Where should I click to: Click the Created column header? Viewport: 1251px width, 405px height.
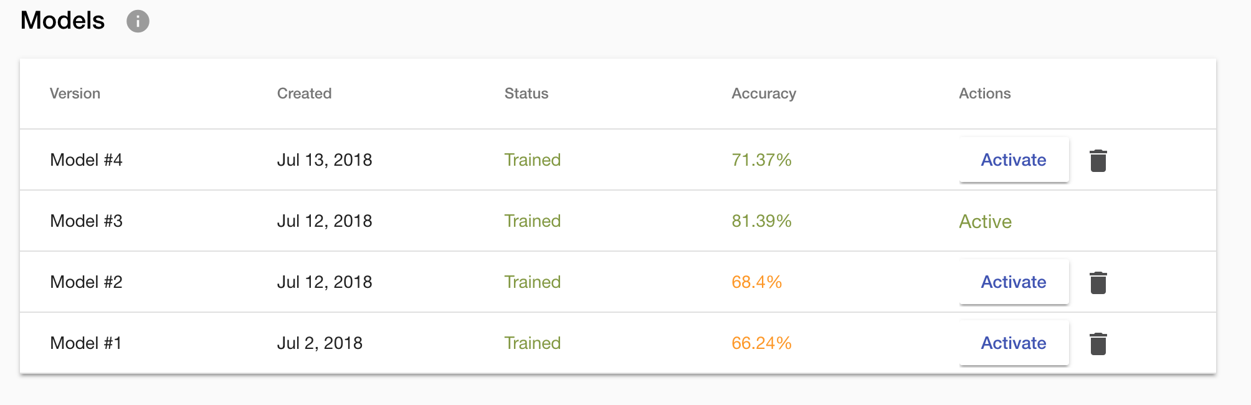click(304, 93)
